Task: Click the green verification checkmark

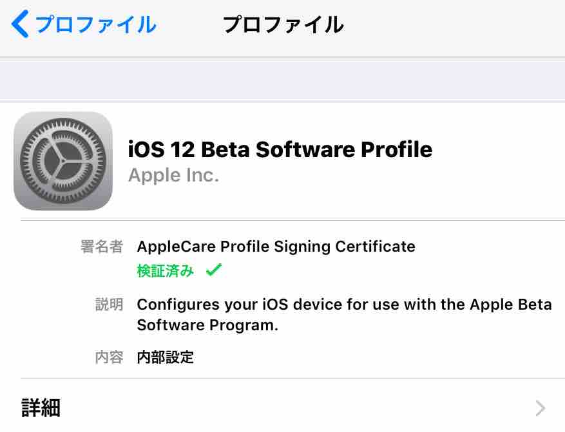Action: 213,271
